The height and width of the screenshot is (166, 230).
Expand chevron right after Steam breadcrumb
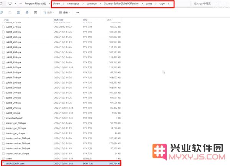click(64, 3)
